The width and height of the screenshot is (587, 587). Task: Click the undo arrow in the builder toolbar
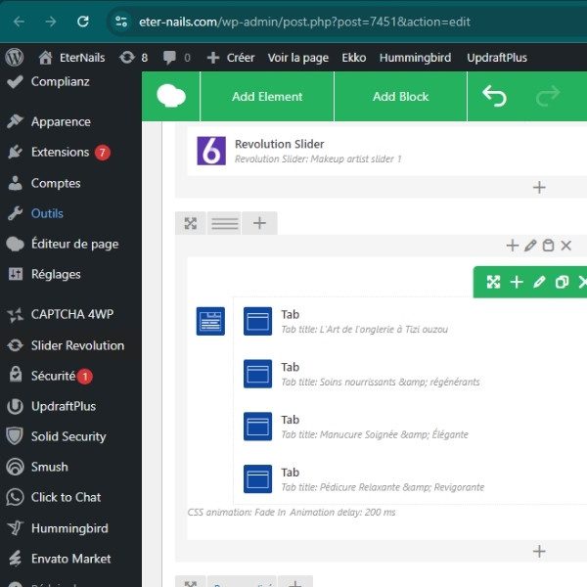pyautogui.click(x=495, y=96)
